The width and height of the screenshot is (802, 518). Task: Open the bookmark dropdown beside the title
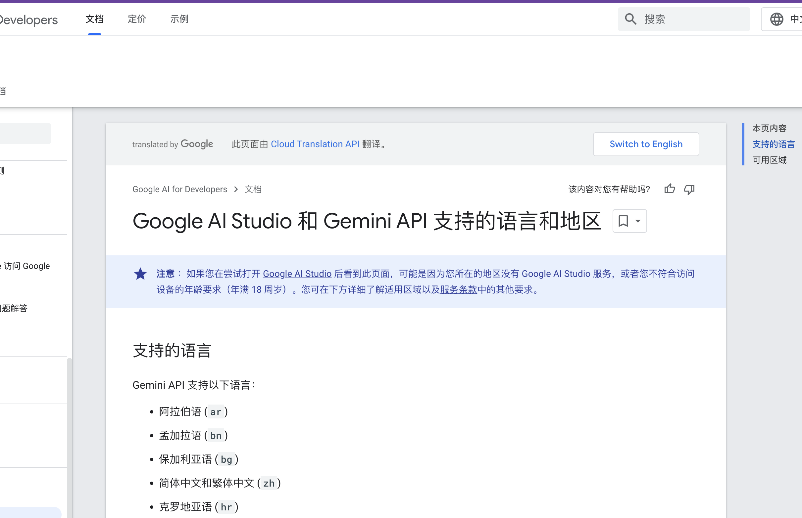[x=629, y=221]
